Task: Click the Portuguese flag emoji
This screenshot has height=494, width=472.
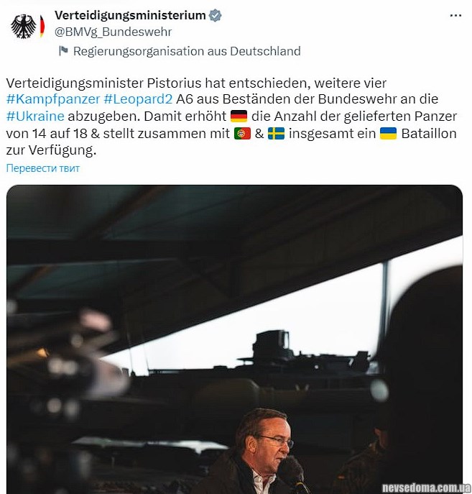Action: tap(242, 133)
